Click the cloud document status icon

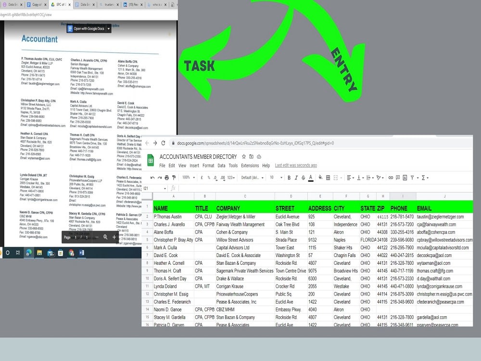pyautogui.click(x=259, y=156)
